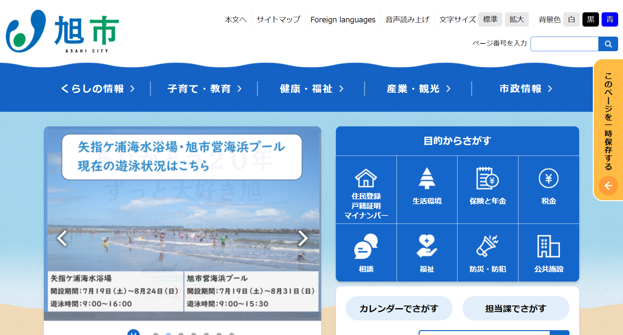Screen dimensions: 623x335
Task: Switch background color to white 白
Action: (571, 19)
